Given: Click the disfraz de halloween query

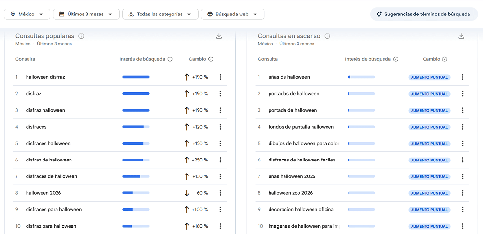Looking at the screenshot, I should pos(49,160).
